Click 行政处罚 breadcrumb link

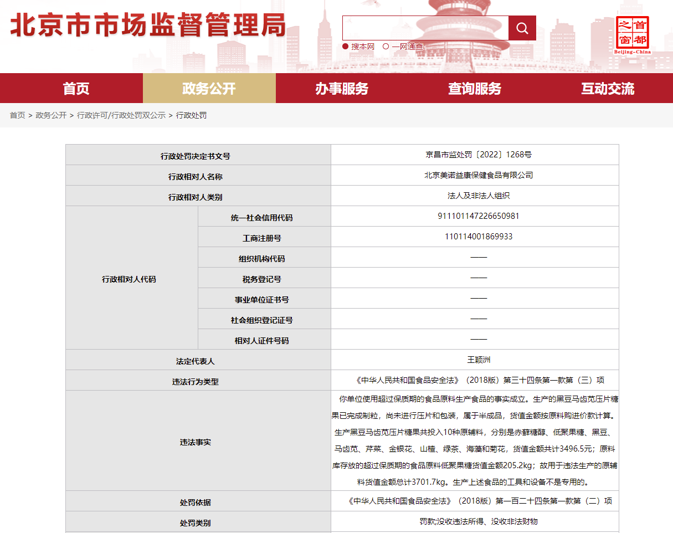tap(191, 115)
